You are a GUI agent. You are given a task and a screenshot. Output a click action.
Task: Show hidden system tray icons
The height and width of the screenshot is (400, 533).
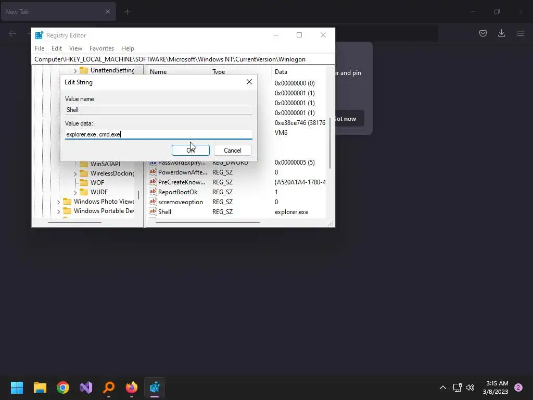443,387
